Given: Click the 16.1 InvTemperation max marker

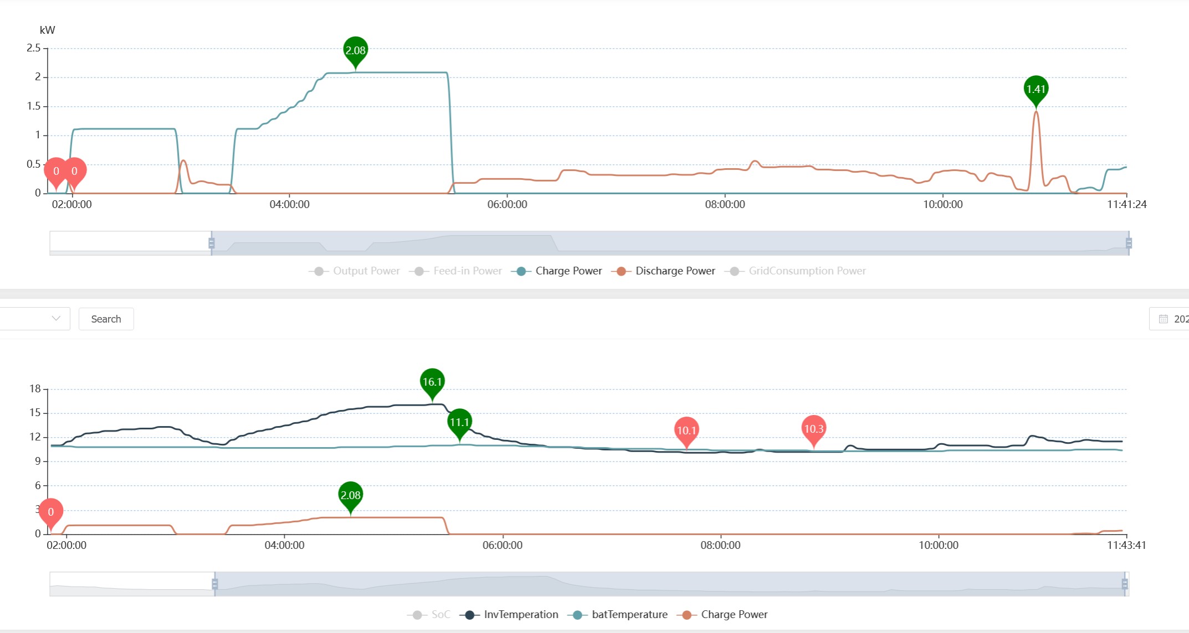Looking at the screenshot, I should click(x=432, y=382).
